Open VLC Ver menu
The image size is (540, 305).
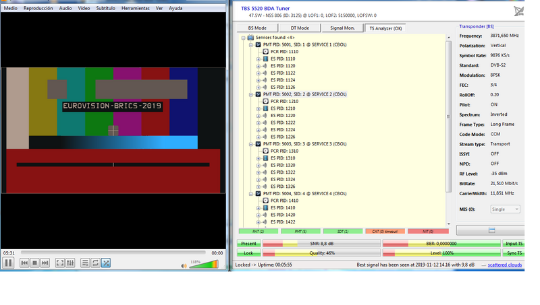click(159, 8)
